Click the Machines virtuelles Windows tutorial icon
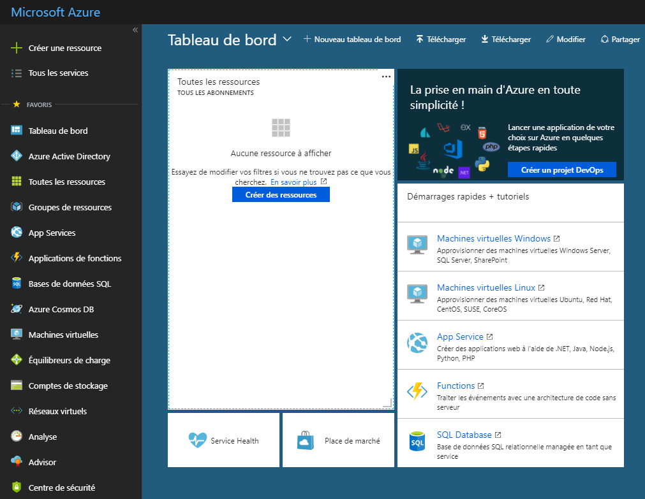Image resolution: width=645 pixels, height=499 pixels. click(x=417, y=245)
